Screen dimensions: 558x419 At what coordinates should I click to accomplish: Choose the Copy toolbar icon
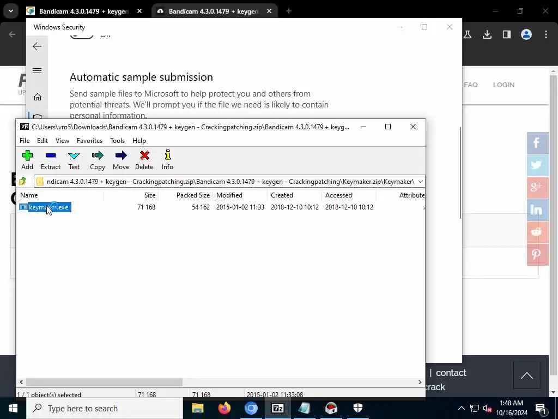point(97,160)
